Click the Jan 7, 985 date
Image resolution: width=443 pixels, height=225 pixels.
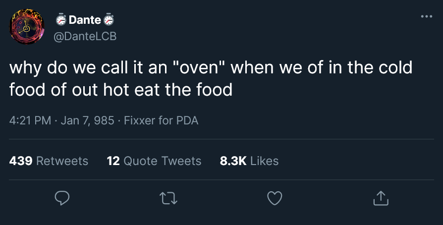87,120
